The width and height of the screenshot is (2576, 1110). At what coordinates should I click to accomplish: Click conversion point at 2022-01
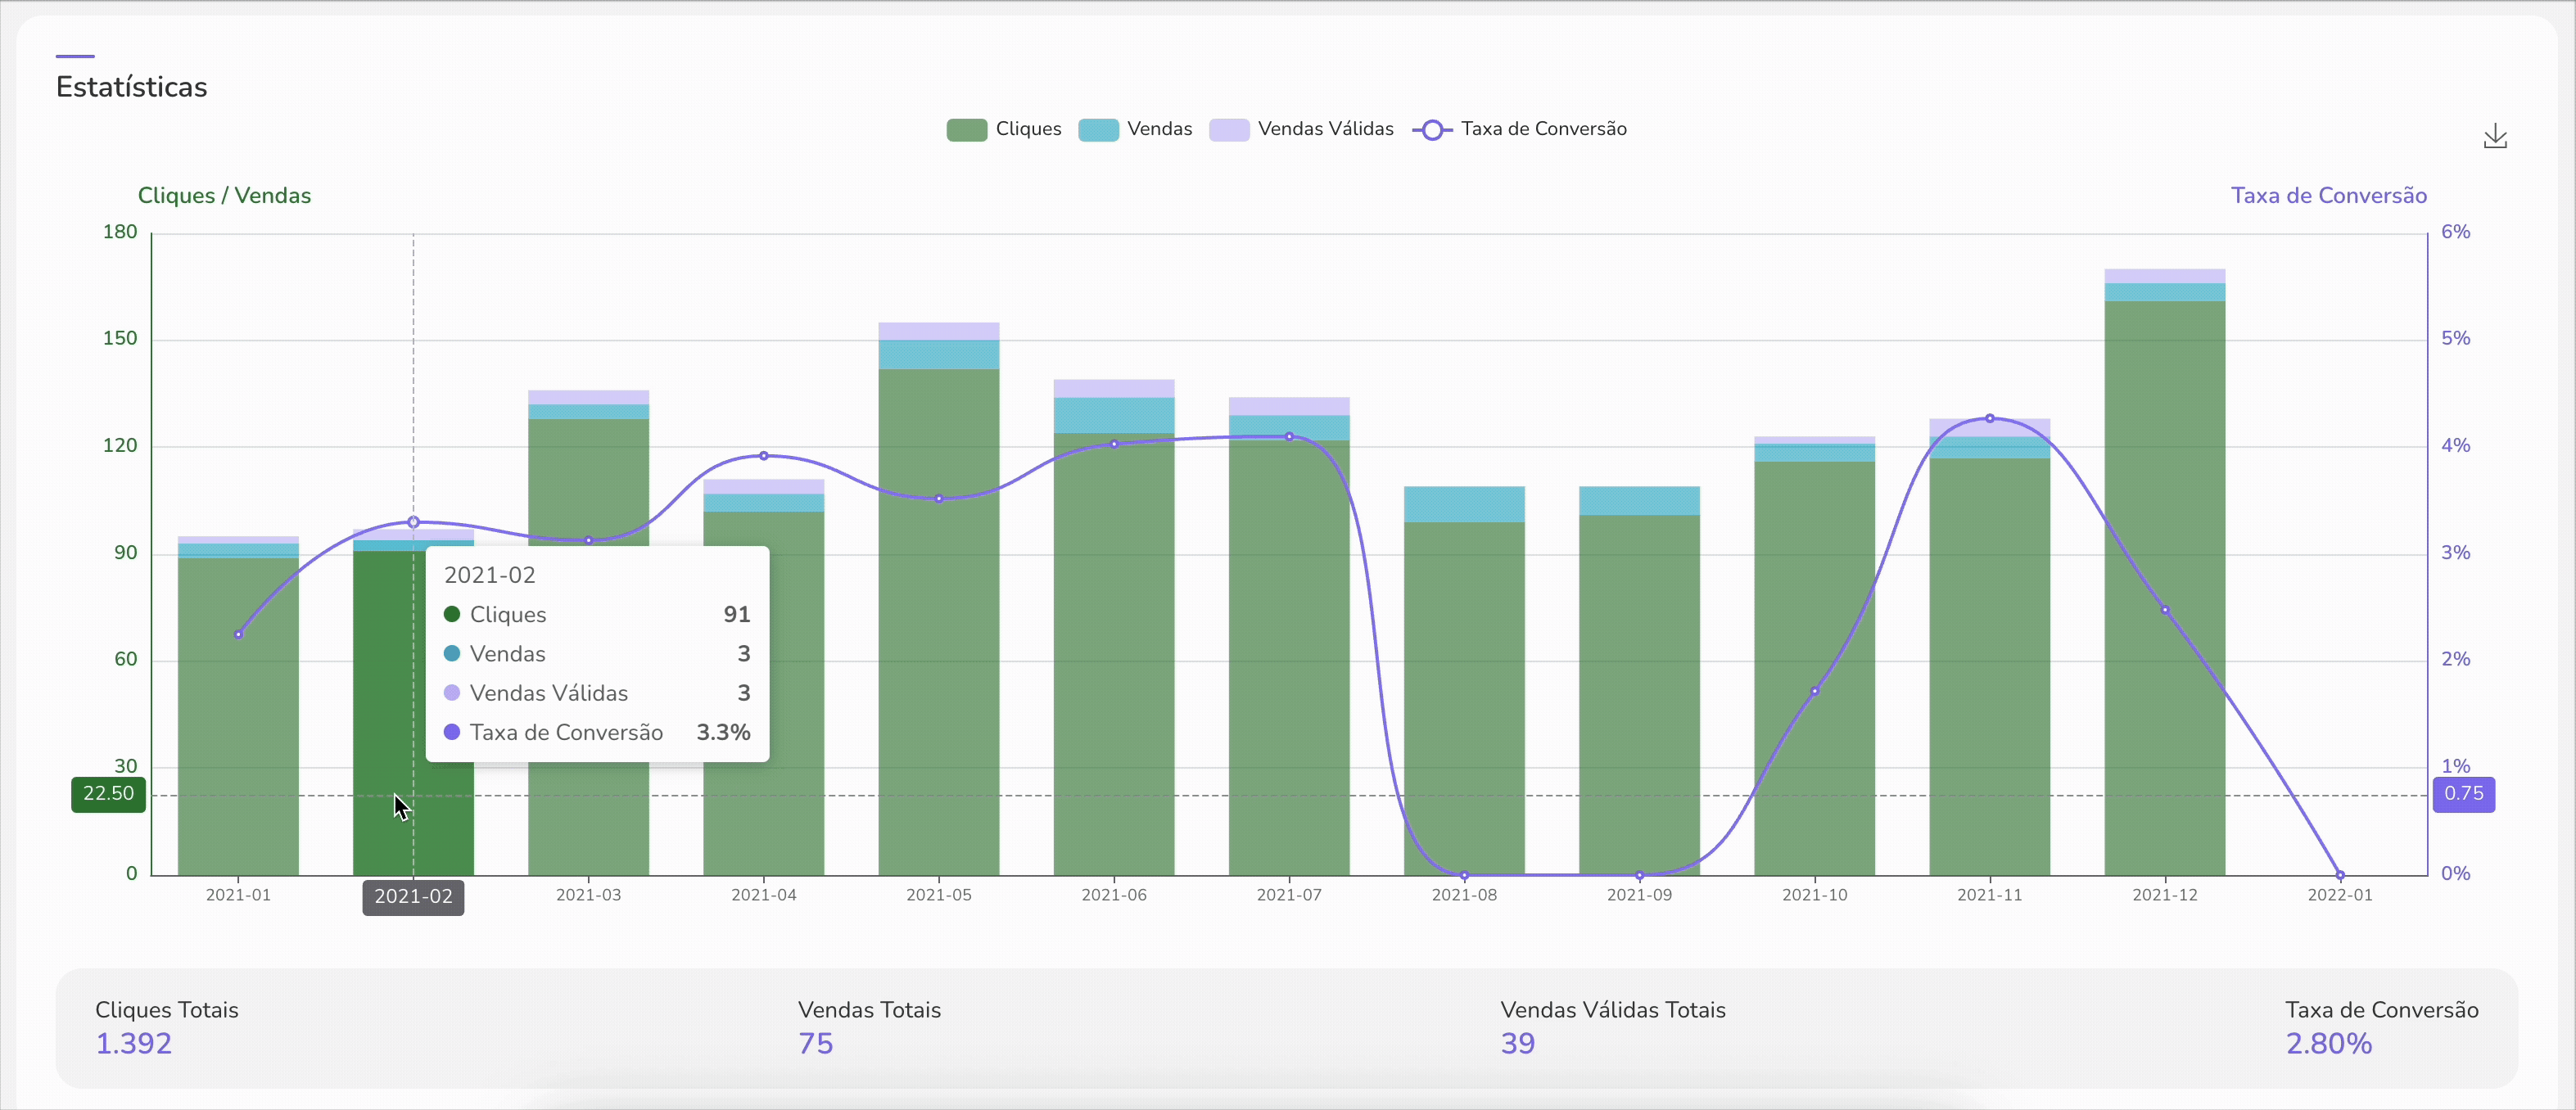(2339, 875)
